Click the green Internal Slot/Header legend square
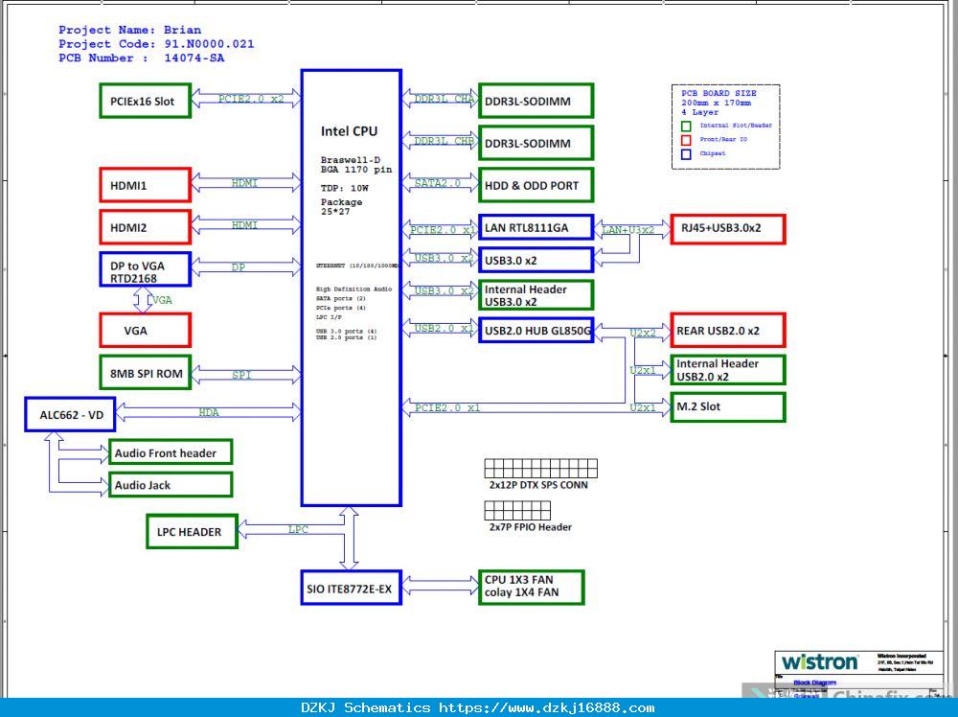Image resolution: width=958 pixels, height=717 pixels. click(x=686, y=126)
